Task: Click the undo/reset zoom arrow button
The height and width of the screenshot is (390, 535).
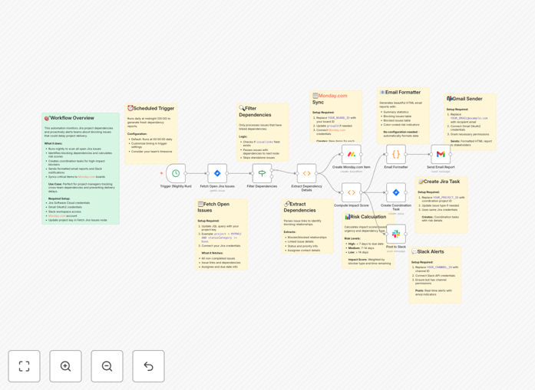Action: 148,366
